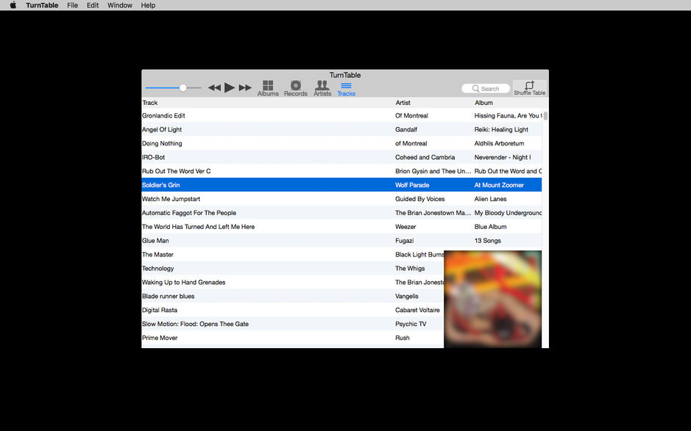Viewport: 691px width, 431px height.
Task: Click the Tracks view icon
Action: (x=346, y=87)
